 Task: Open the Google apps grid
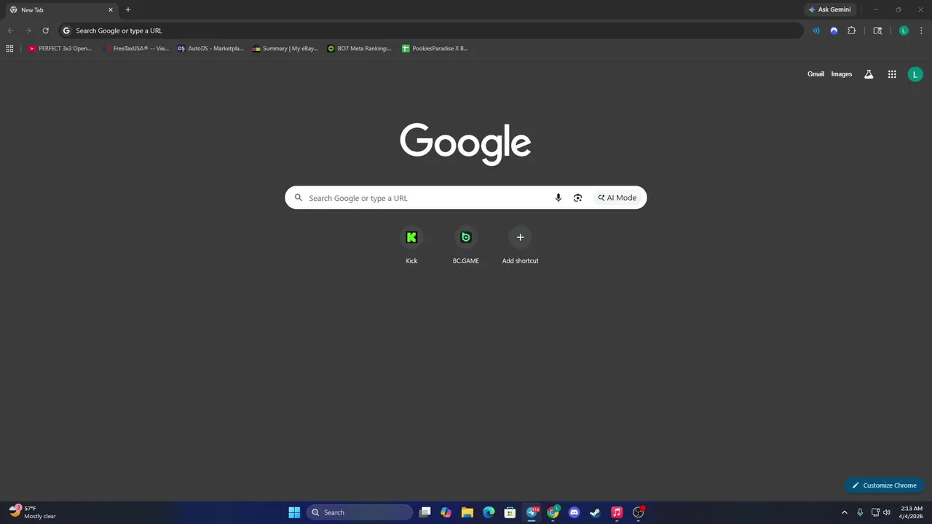(x=892, y=74)
